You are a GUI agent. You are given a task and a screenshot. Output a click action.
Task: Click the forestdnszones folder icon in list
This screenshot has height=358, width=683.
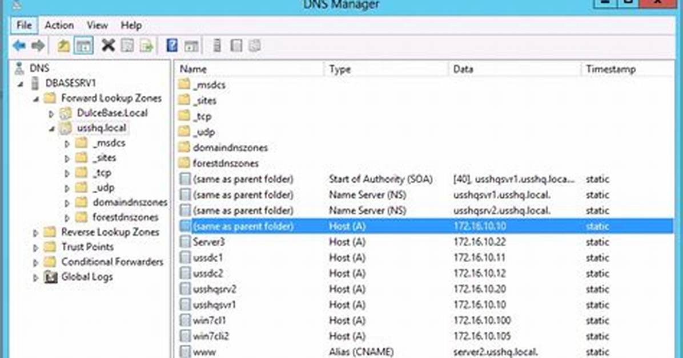tap(184, 163)
